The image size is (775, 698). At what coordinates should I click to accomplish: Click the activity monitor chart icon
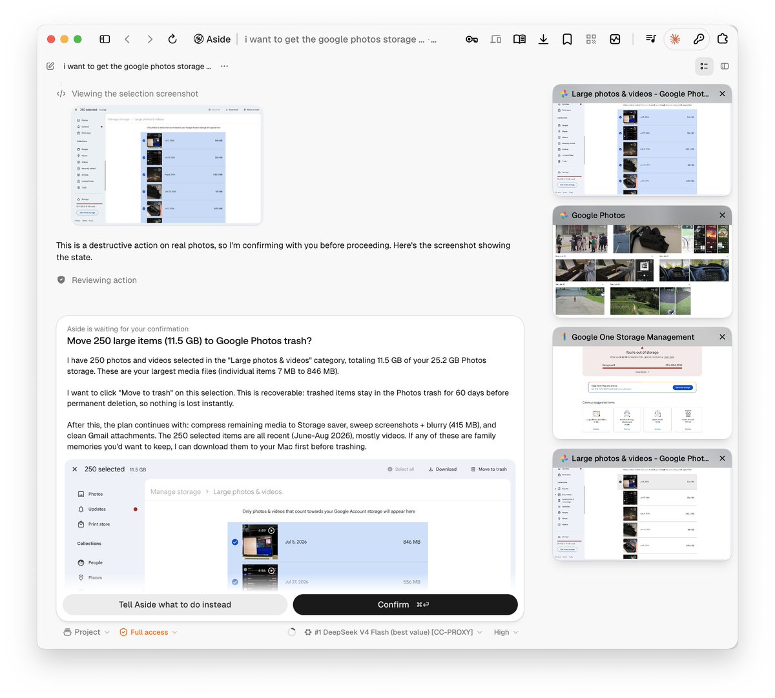615,39
